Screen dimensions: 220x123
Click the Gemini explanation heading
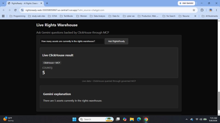(57, 94)
